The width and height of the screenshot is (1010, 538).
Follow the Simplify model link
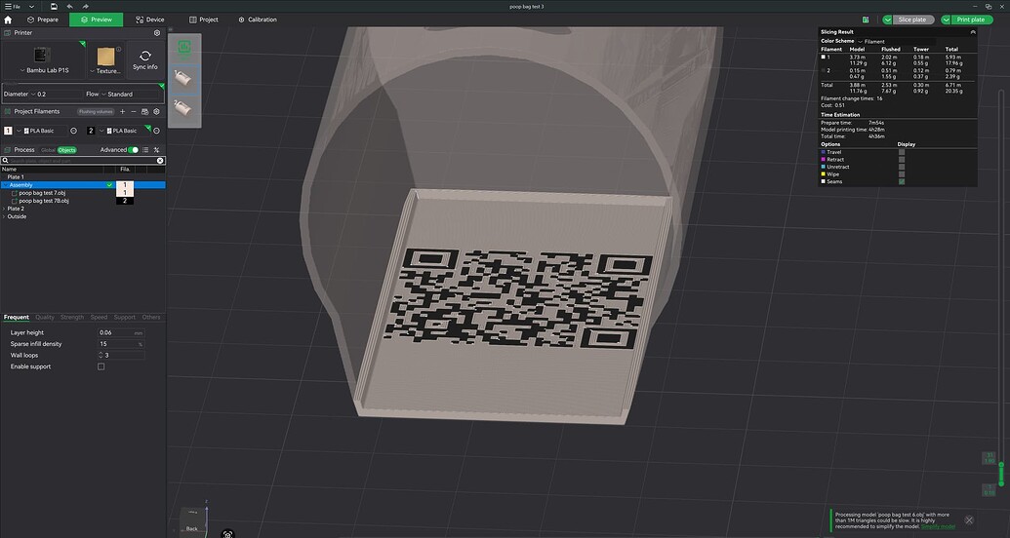click(938, 526)
